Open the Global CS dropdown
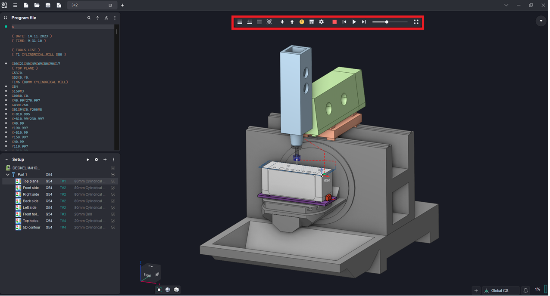The height and width of the screenshot is (296, 550). point(499,290)
